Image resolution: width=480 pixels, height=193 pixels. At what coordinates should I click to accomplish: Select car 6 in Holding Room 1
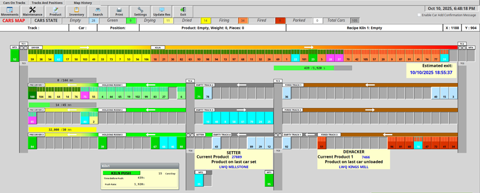point(181,93)
